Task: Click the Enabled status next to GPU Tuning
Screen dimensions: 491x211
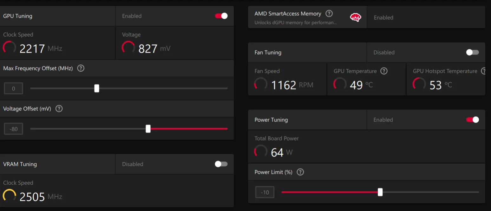Action: pos(132,16)
